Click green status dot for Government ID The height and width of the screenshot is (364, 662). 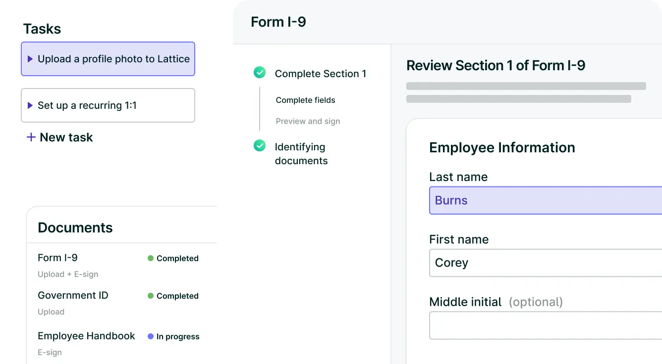pos(151,296)
